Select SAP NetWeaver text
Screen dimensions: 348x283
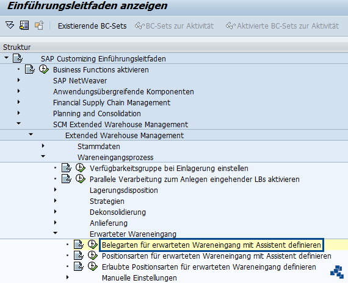[x=80, y=81]
